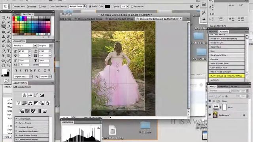The image size is (253, 142).
Task: Select the Clone Stamp tool
Action: 4,36
